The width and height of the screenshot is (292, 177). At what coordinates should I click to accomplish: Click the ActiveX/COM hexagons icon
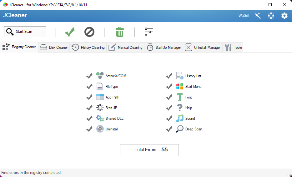[x=100, y=76]
